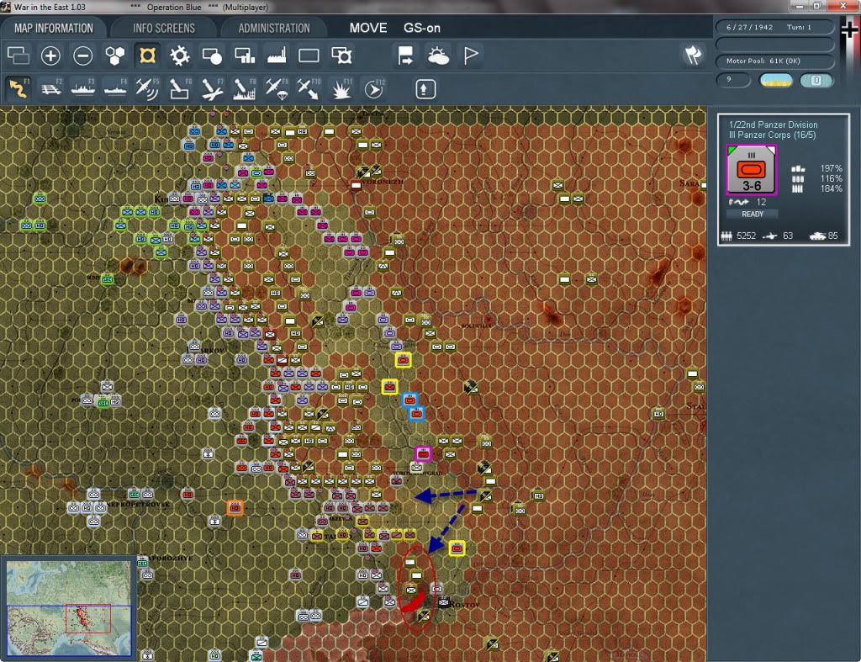Click the 116% value in unit panel
Screen dimensions: 861x662
coord(831,178)
